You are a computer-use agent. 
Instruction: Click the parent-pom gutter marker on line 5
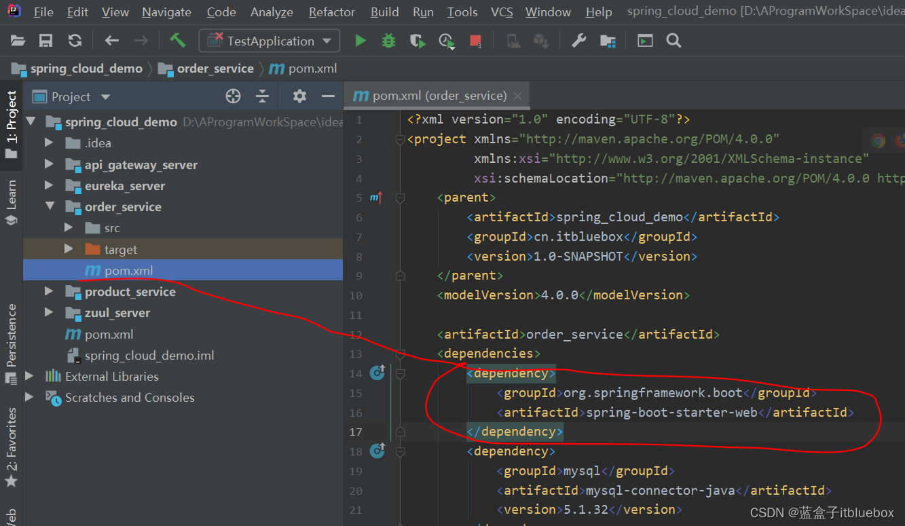pyautogui.click(x=376, y=198)
